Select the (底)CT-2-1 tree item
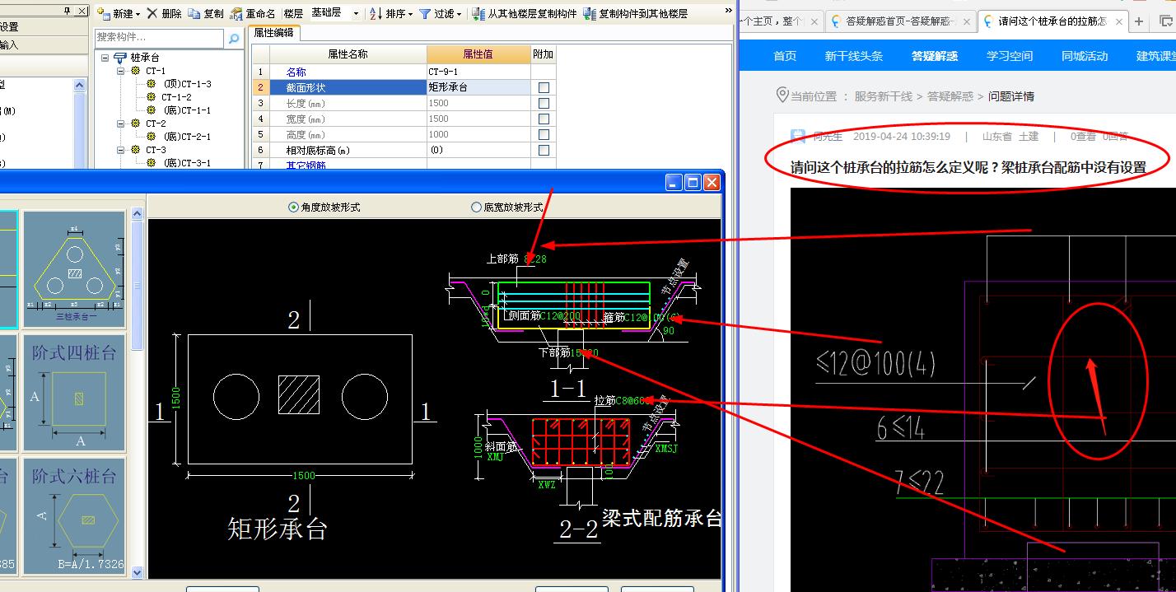This screenshot has height=592, width=1176. (x=186, y=137)
